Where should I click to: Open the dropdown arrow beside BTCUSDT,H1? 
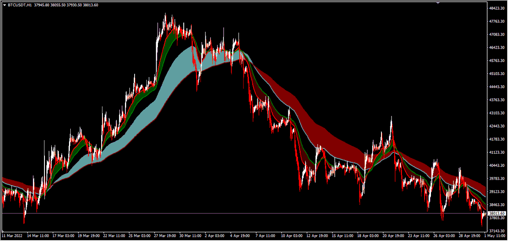point(4,5)
